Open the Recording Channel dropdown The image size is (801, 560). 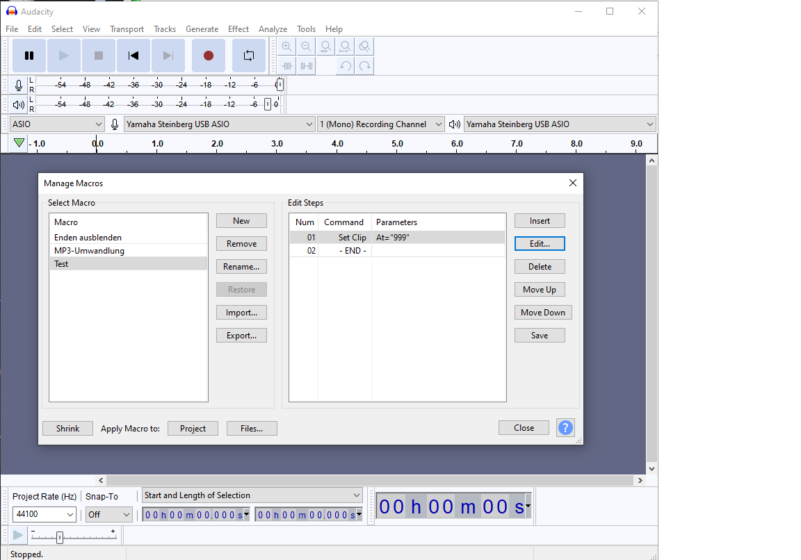(x=380, y=124)
